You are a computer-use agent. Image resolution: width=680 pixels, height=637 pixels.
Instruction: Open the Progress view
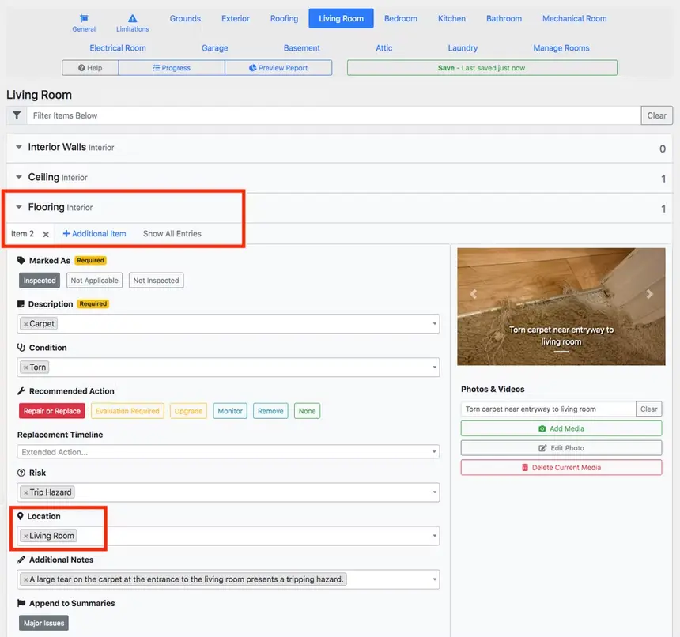pos(172,68)
